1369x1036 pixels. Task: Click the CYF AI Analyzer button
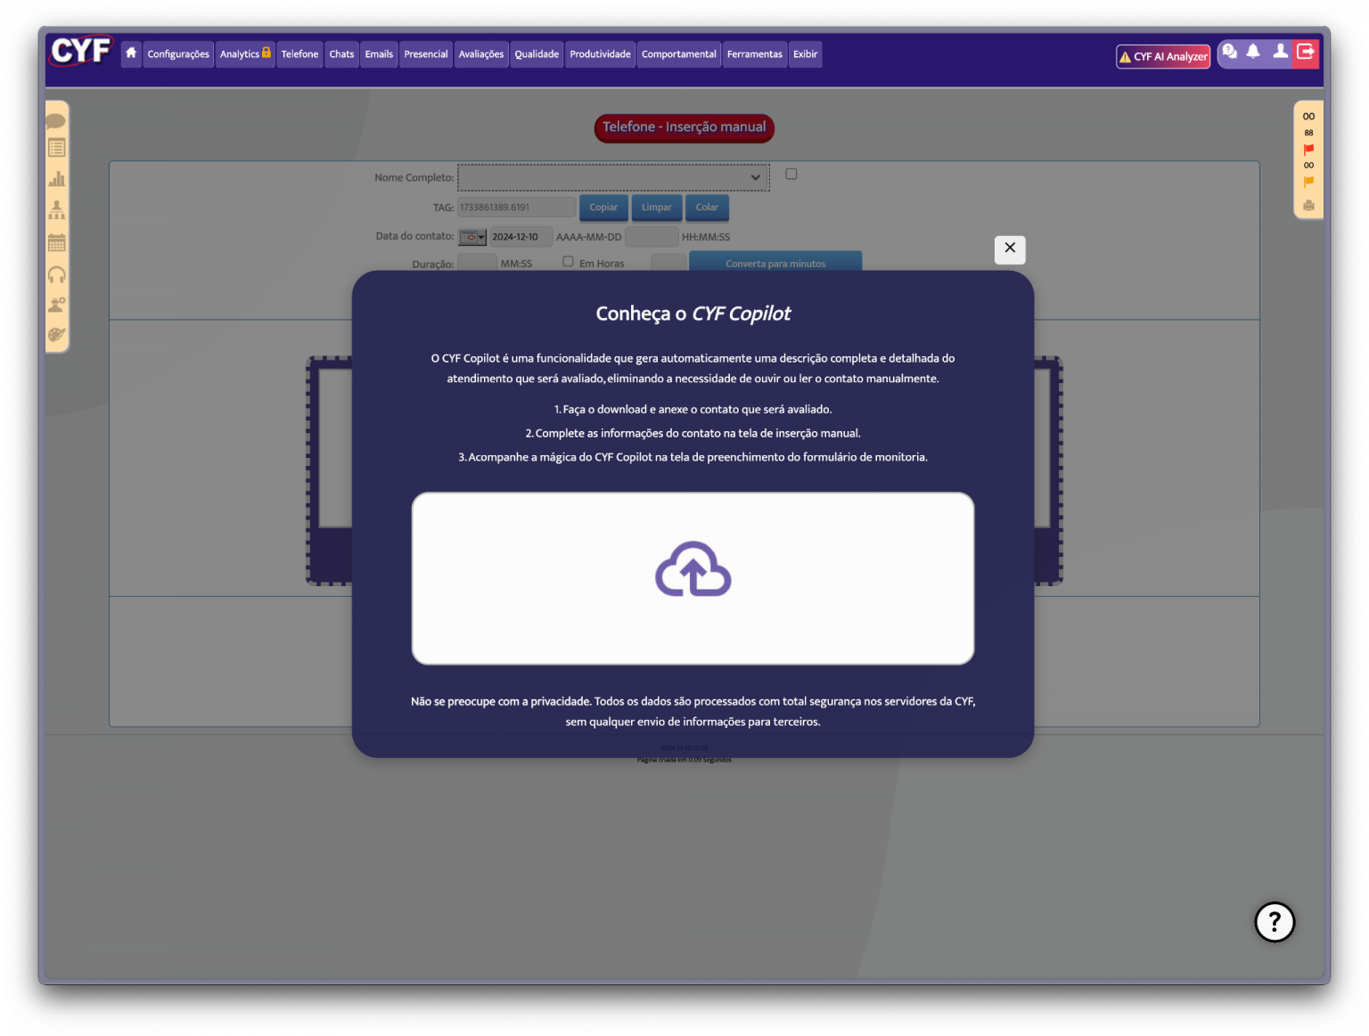[1163, 56]
